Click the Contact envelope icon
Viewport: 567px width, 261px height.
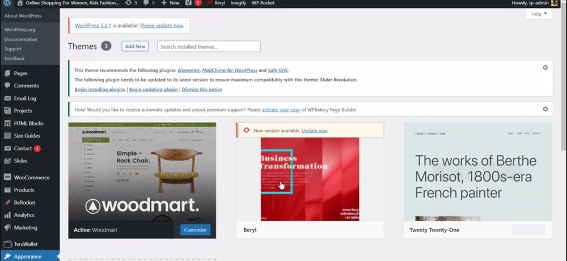click(x=7, y=149)
